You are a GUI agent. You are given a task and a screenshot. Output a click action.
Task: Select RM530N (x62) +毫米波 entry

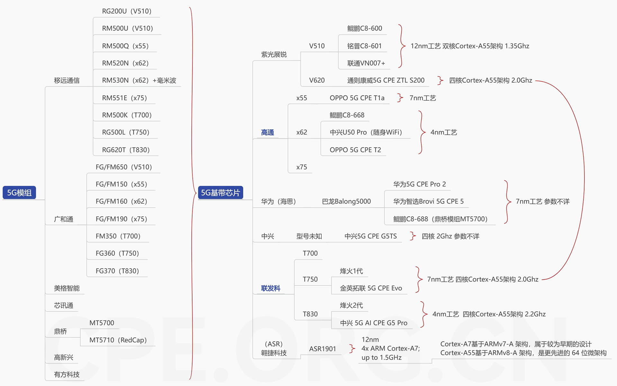click(x=139, y=80)
